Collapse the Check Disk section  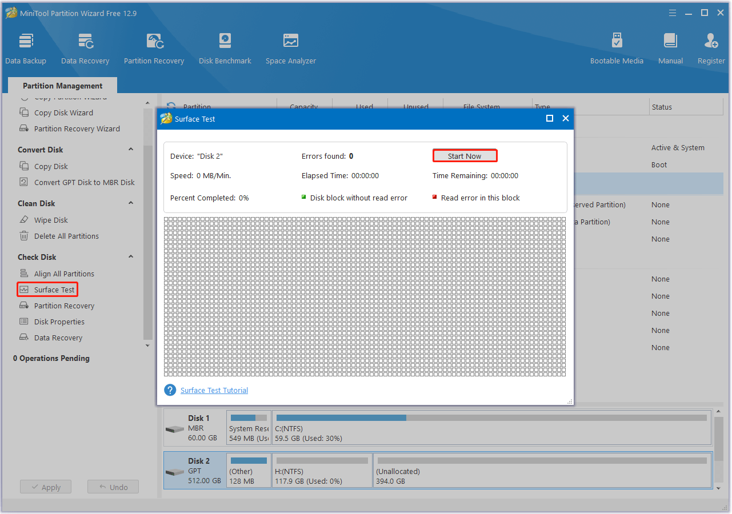point(131,257)
